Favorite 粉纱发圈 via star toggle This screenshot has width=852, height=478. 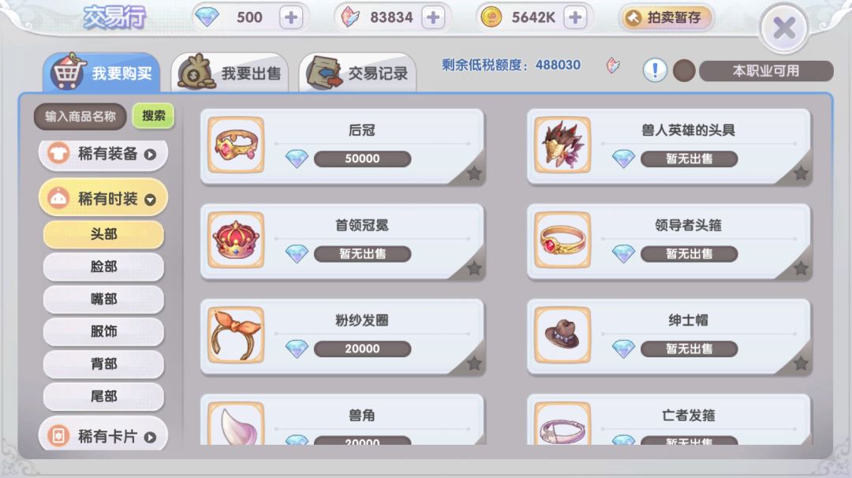474,363
